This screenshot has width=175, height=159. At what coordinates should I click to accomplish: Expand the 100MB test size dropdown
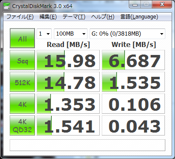(71, 34)
